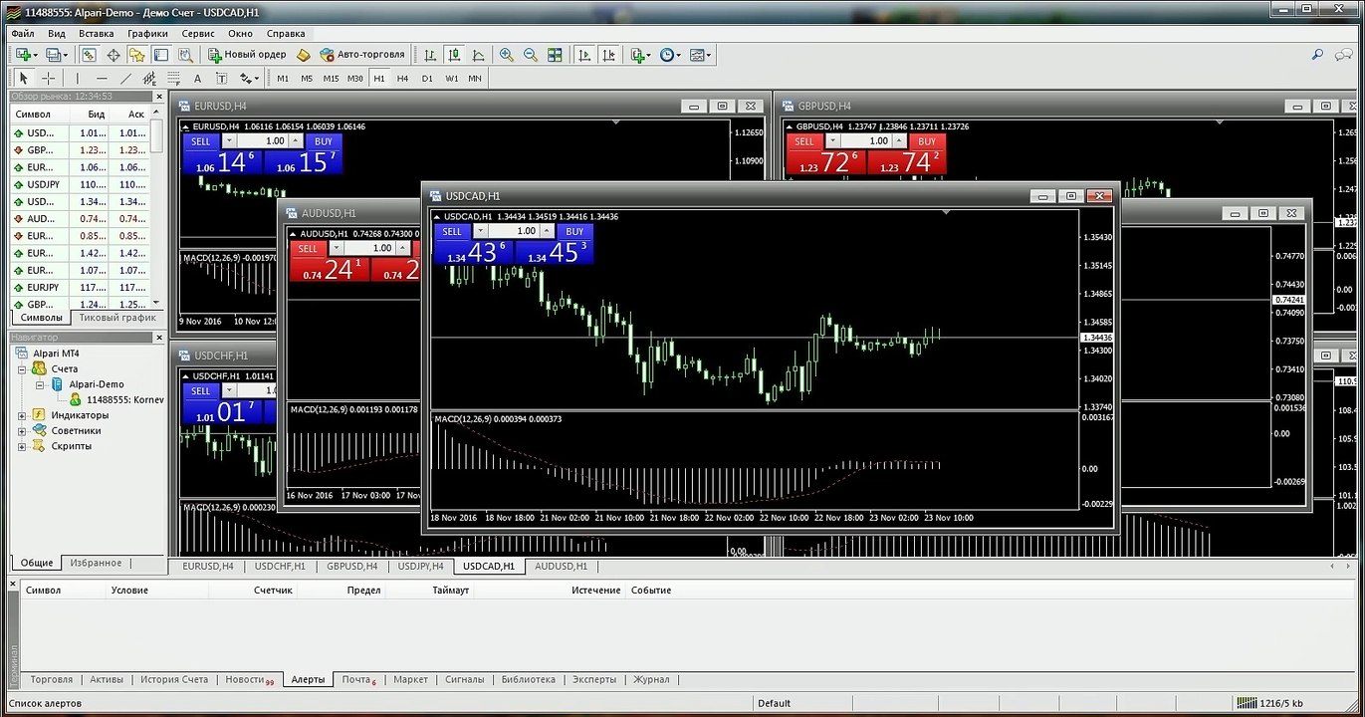Viewport: 1365px width, 717px height.
Task: Expand the Советники tree node
Action: pos(22,431)
